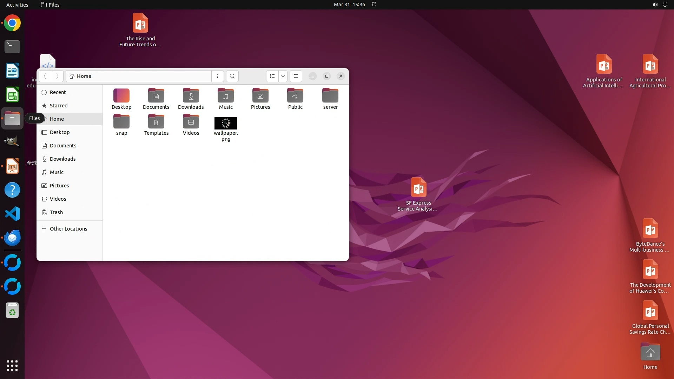Go forward with the right arrow button
Image resolution: width=674 pixels, height=379 pixels.
57,76
